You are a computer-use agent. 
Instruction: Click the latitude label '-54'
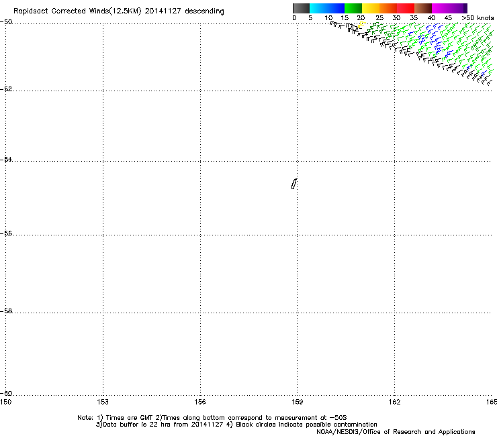(x=6, y=159)
